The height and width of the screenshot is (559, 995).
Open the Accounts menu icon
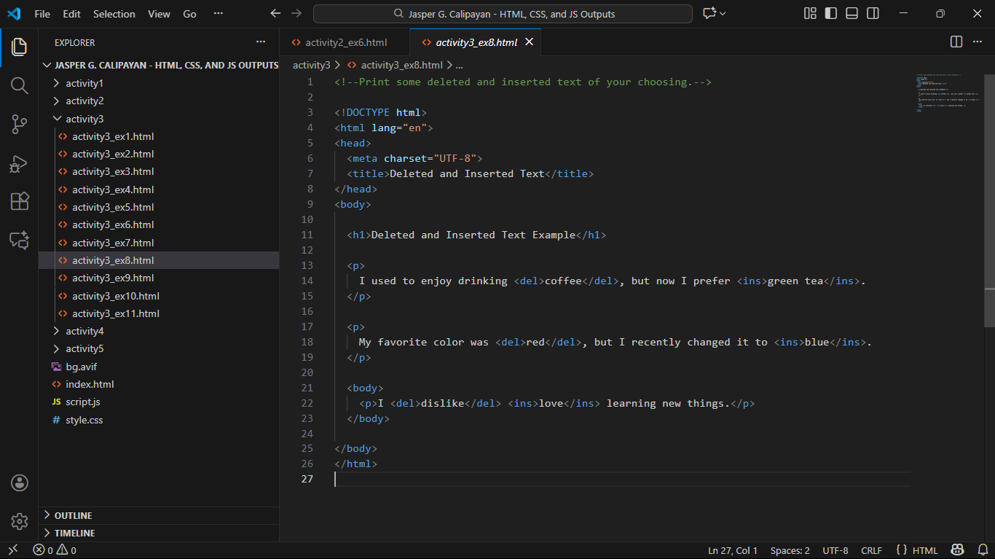pos(20,482)
